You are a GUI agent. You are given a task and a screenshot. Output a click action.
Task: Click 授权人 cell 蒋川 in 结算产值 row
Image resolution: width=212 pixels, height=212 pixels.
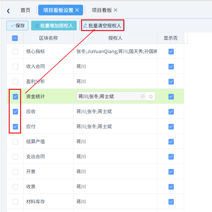point(115,142)
